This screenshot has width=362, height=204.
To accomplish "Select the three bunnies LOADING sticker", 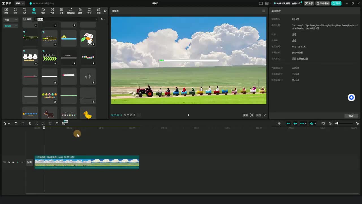I will click(30, 58).
